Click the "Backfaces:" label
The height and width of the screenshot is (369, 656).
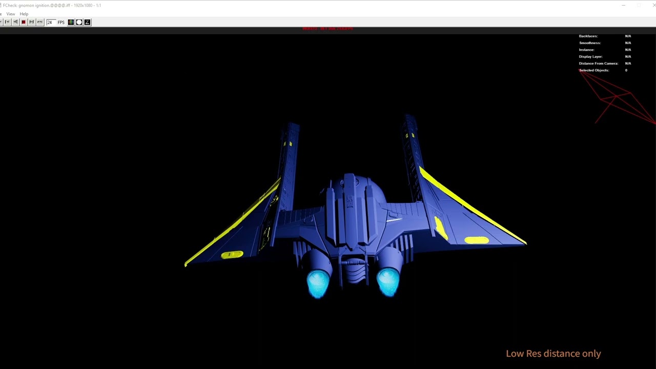pos(588,36)
